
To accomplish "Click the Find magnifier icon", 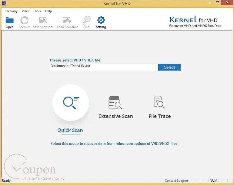I will [87, 20].
